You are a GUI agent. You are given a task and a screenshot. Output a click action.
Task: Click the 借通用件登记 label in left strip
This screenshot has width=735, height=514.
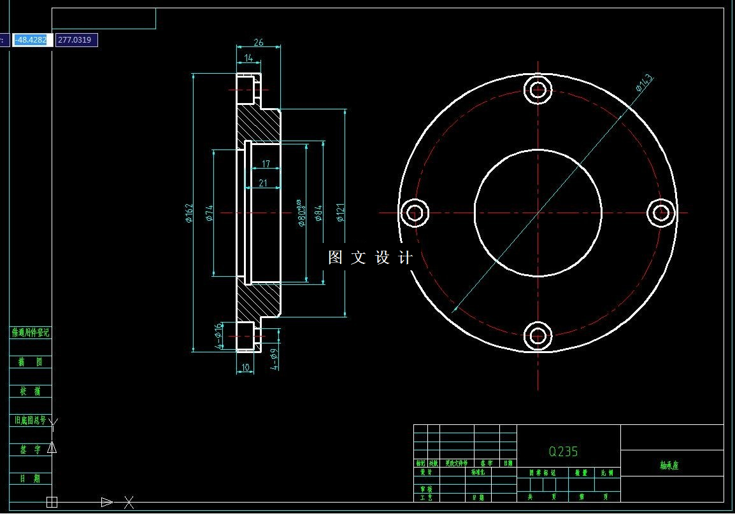coord(31,332)
